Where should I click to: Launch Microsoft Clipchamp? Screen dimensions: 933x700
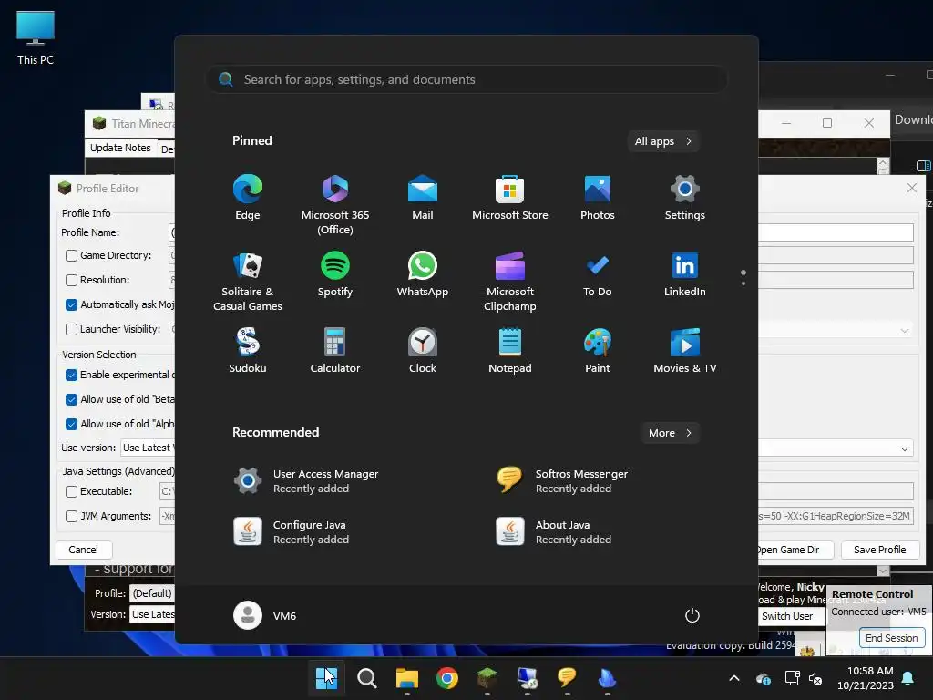(x=510, y=282)
